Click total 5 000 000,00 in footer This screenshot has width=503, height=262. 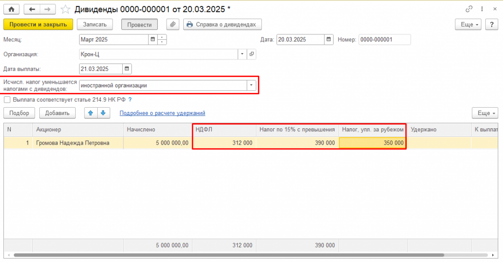tap(158, 245)
